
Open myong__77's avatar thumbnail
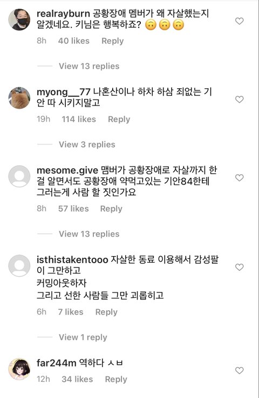(19, 98)
